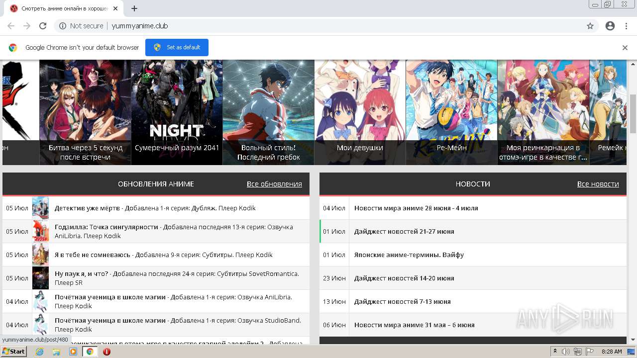The height and width of the screenshot is (358, 637).
Task: Open red security taskbar icon
Action: 106,352
